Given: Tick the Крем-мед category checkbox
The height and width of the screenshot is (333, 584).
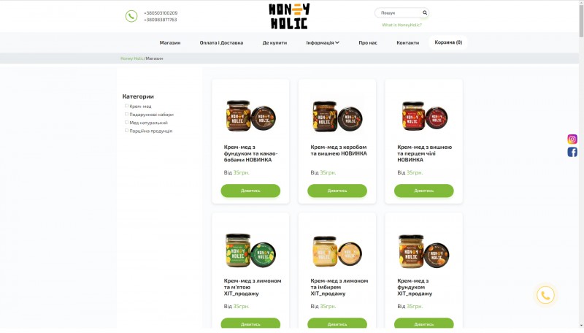Looking at the screenshot, I should click(126, 106).
